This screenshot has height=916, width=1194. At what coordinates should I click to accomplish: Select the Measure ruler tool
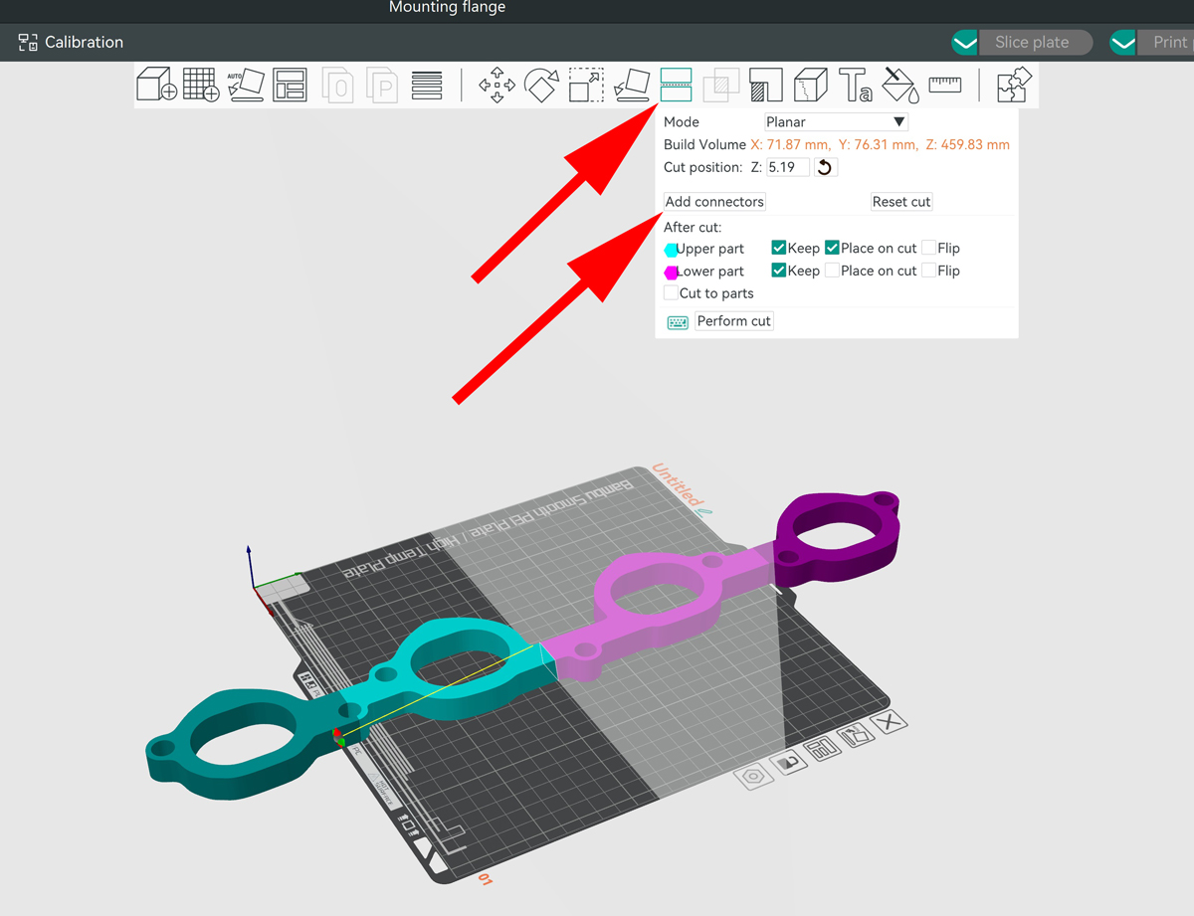point(944,85)
